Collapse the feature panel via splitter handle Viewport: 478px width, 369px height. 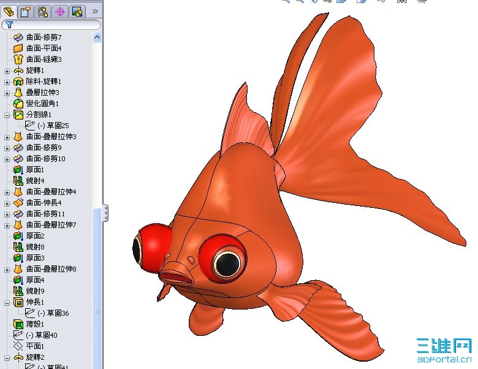click(x=105, y=213)
